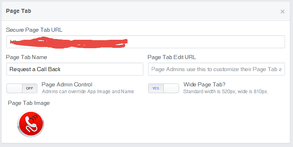Click the Page Tab Name input field
The height and width of the screenshot is (147, 293).
pyautogui.click(x=75, y=69)
